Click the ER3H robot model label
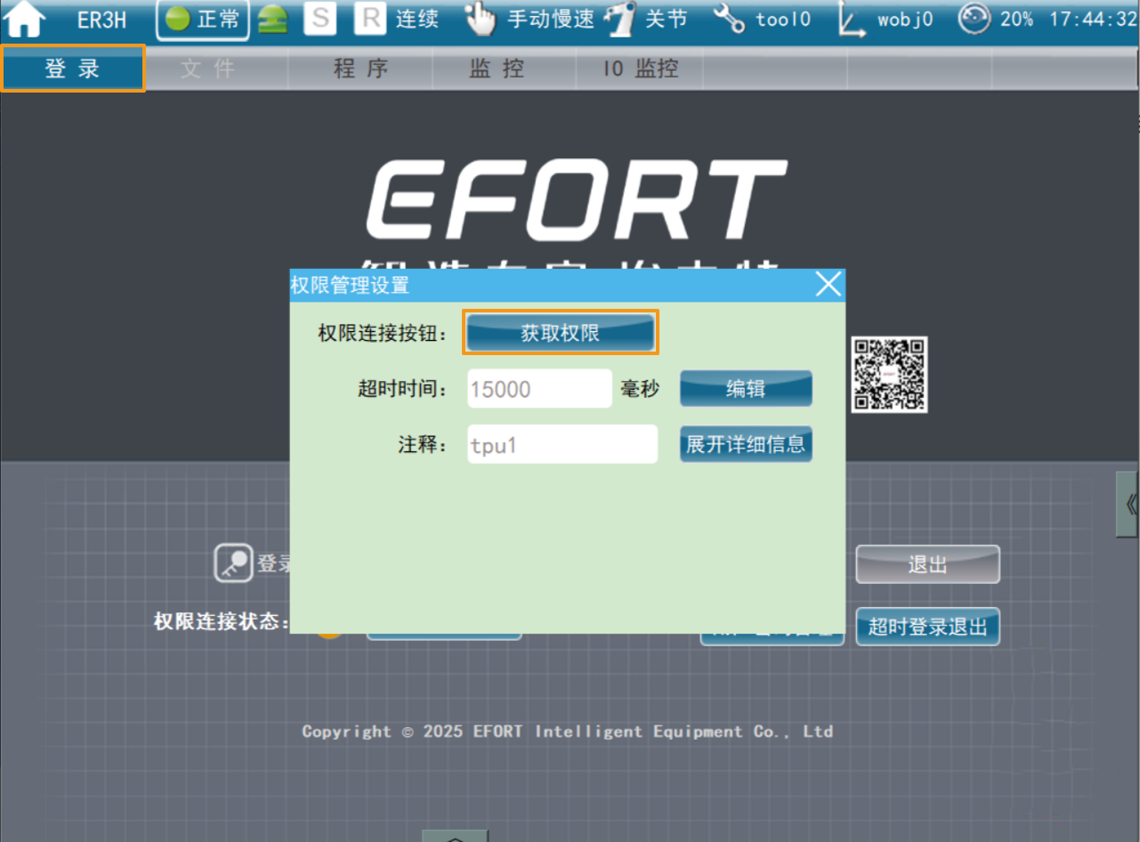This screenshot has height=842, width=1140. [101, 20]
